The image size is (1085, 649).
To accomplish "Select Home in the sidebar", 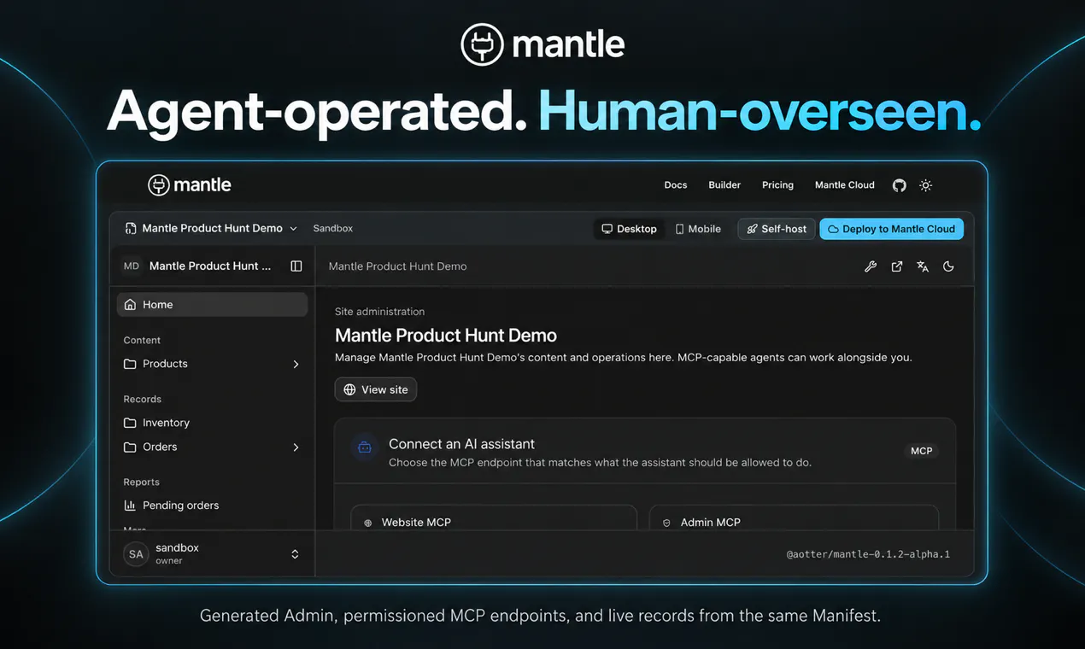I will 212,305.
